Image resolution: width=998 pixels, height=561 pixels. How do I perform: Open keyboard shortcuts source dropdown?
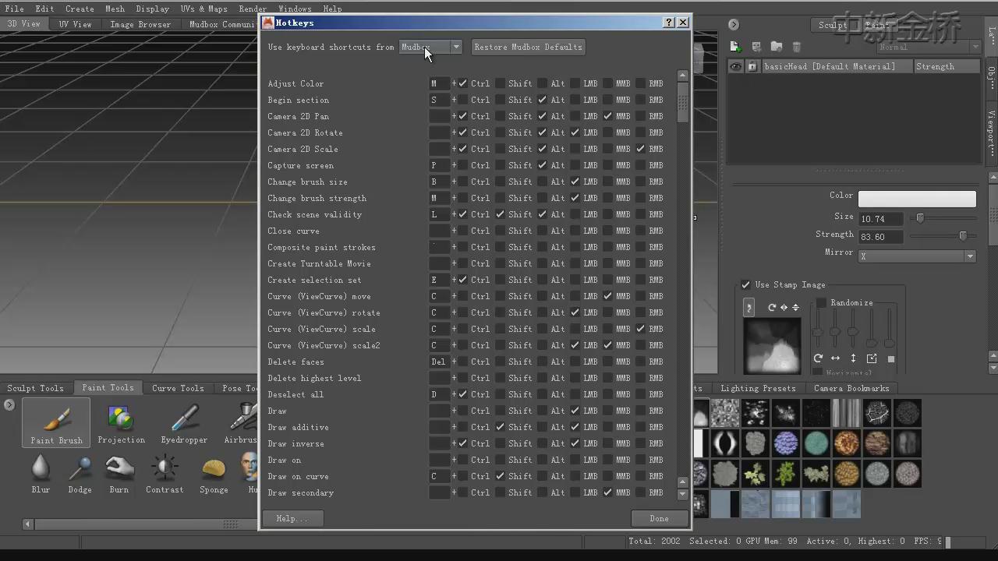pos(430,48)
